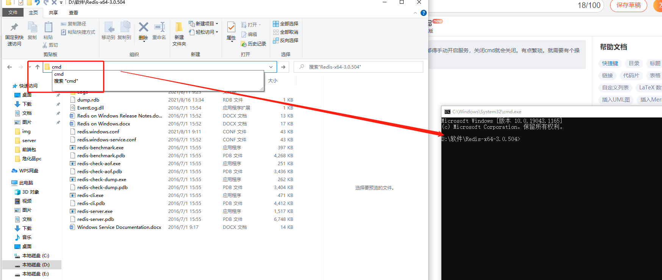The width and height of the screenshot is (662, 280).
Task: Click the Code snippet help tag
Action: point(631,76)
